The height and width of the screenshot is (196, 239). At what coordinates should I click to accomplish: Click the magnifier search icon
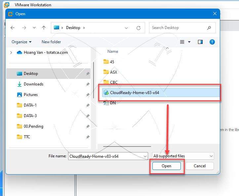209,28
